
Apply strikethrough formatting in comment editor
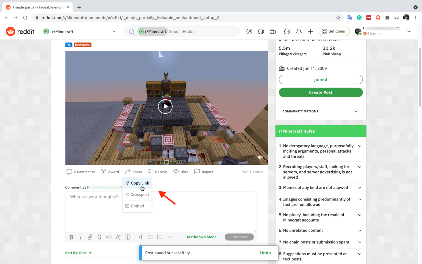click(99, 237)
